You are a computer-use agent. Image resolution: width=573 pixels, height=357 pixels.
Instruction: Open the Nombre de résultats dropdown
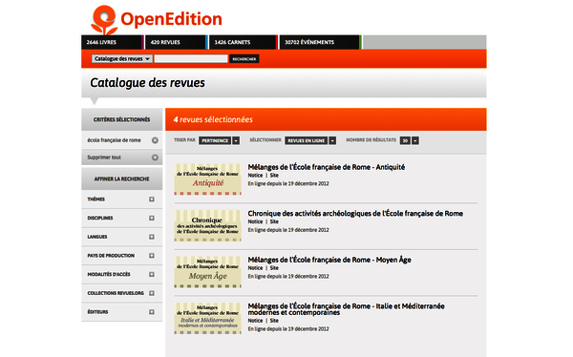[x=410, y=140]
